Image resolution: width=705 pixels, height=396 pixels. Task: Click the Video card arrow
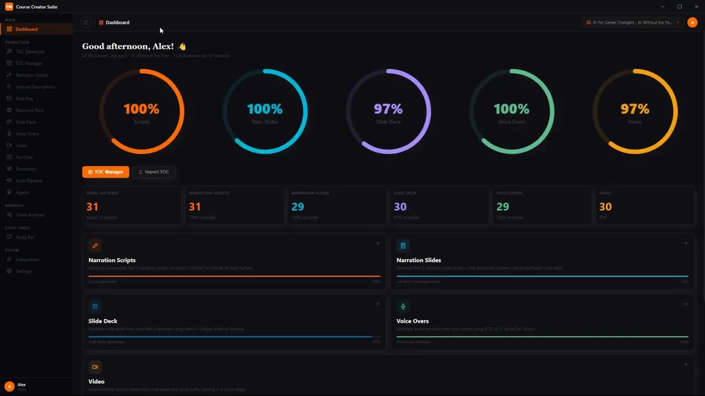click(686, 364)
